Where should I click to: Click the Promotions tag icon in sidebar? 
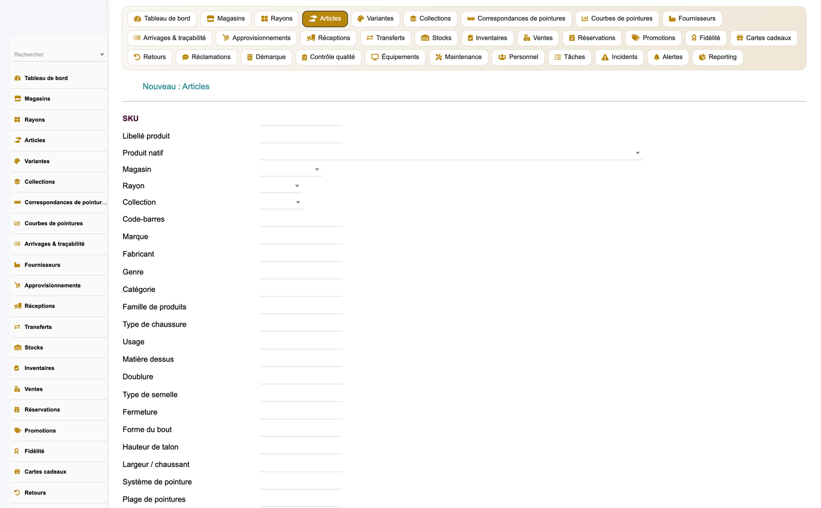(18, 431)
